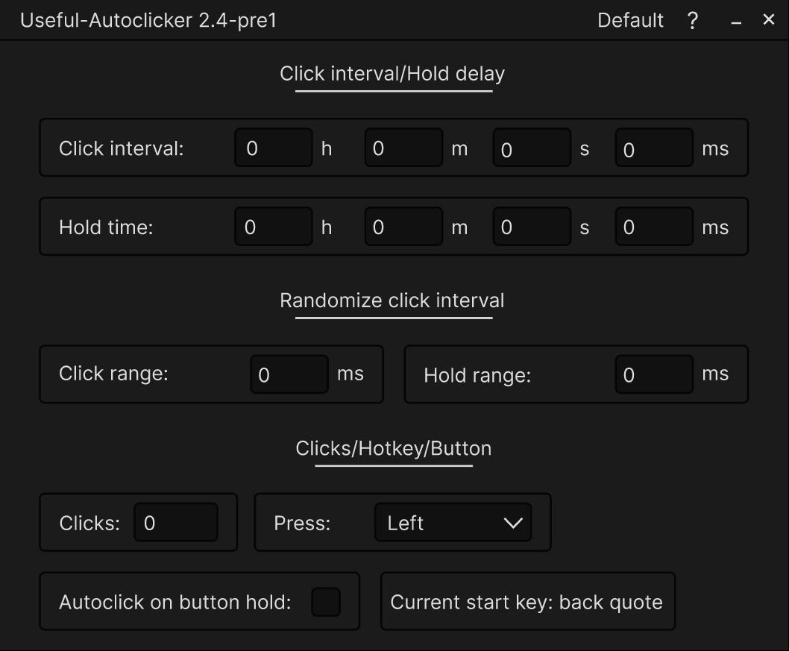Click the Clicks/Hotkey/Button heading
Viewport: 789px width, 651px height.
click(x=394, y=448)
